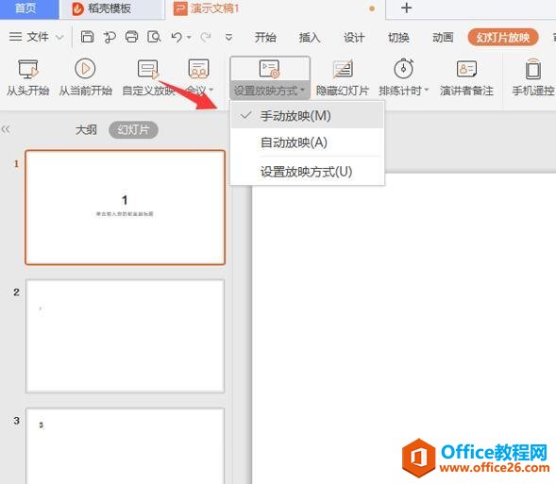Click the Undo arrow icon
The image size is (556, 484).
click(x=177, y=37)
